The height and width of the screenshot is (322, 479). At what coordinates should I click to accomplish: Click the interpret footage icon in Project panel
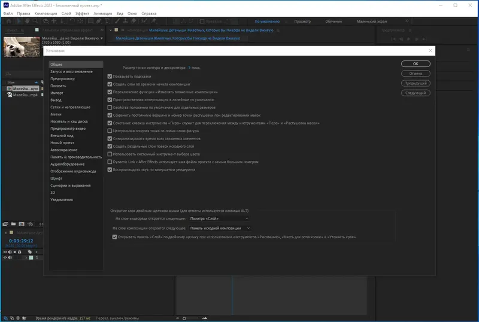[x=5, y=224]
